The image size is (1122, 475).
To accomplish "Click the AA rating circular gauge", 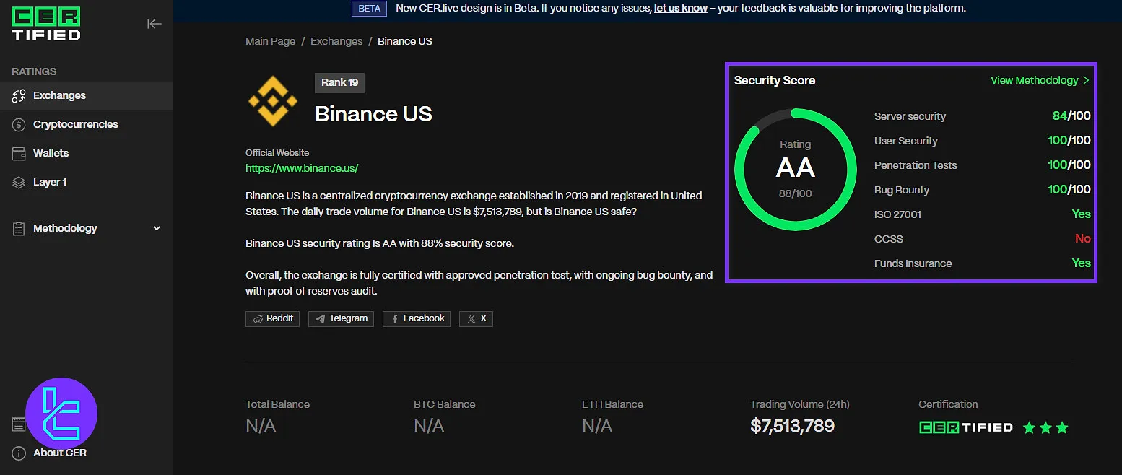I will (x=795, y=170).
